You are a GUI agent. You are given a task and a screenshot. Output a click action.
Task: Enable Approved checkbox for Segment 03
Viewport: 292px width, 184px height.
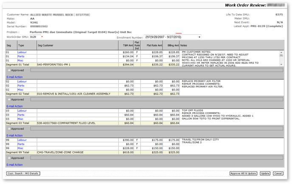tap(9, 129)
